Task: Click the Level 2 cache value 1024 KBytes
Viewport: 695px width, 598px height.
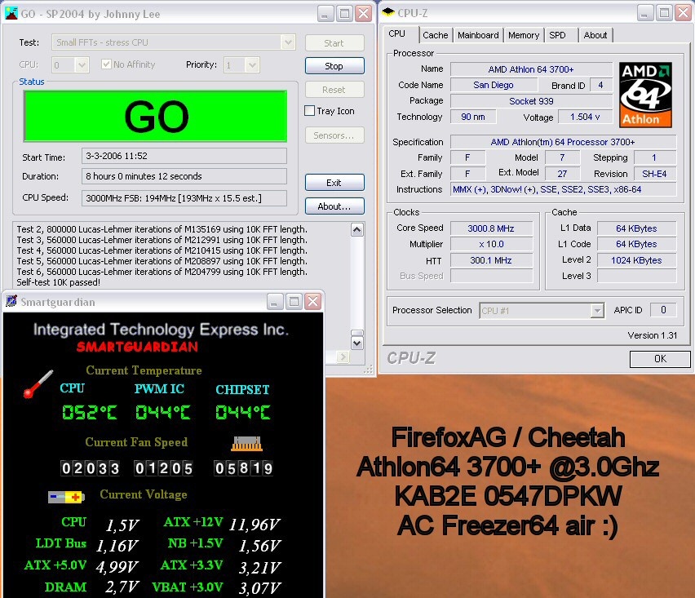Action: (x=636, y=260)
